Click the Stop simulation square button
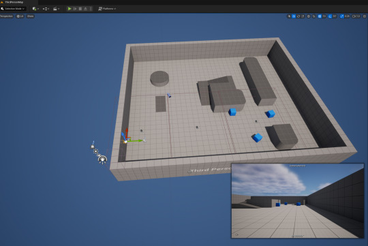The image size is (368, 246). tap(80, 9)
